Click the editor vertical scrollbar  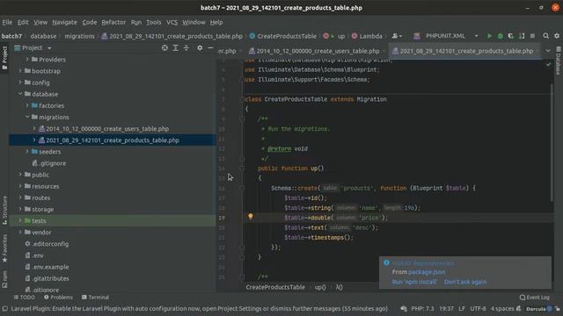(x=552, y=142)
